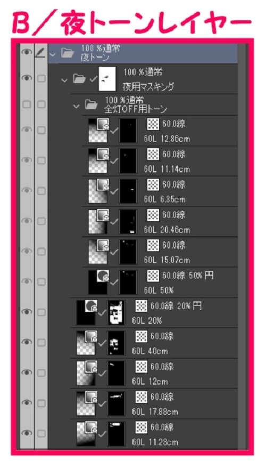Click the tone pattern icon of 60L 20% layer
Image resolution: width=266 pixels, height=468 pixels.
point(141,305)
